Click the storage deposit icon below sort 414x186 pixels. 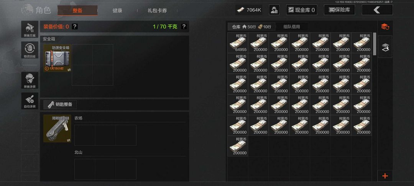[x=385, y=47]
